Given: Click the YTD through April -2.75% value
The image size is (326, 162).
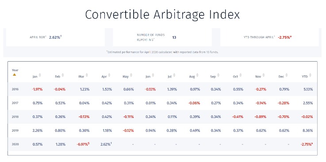Looking at the screenshot, I should 285,38.
